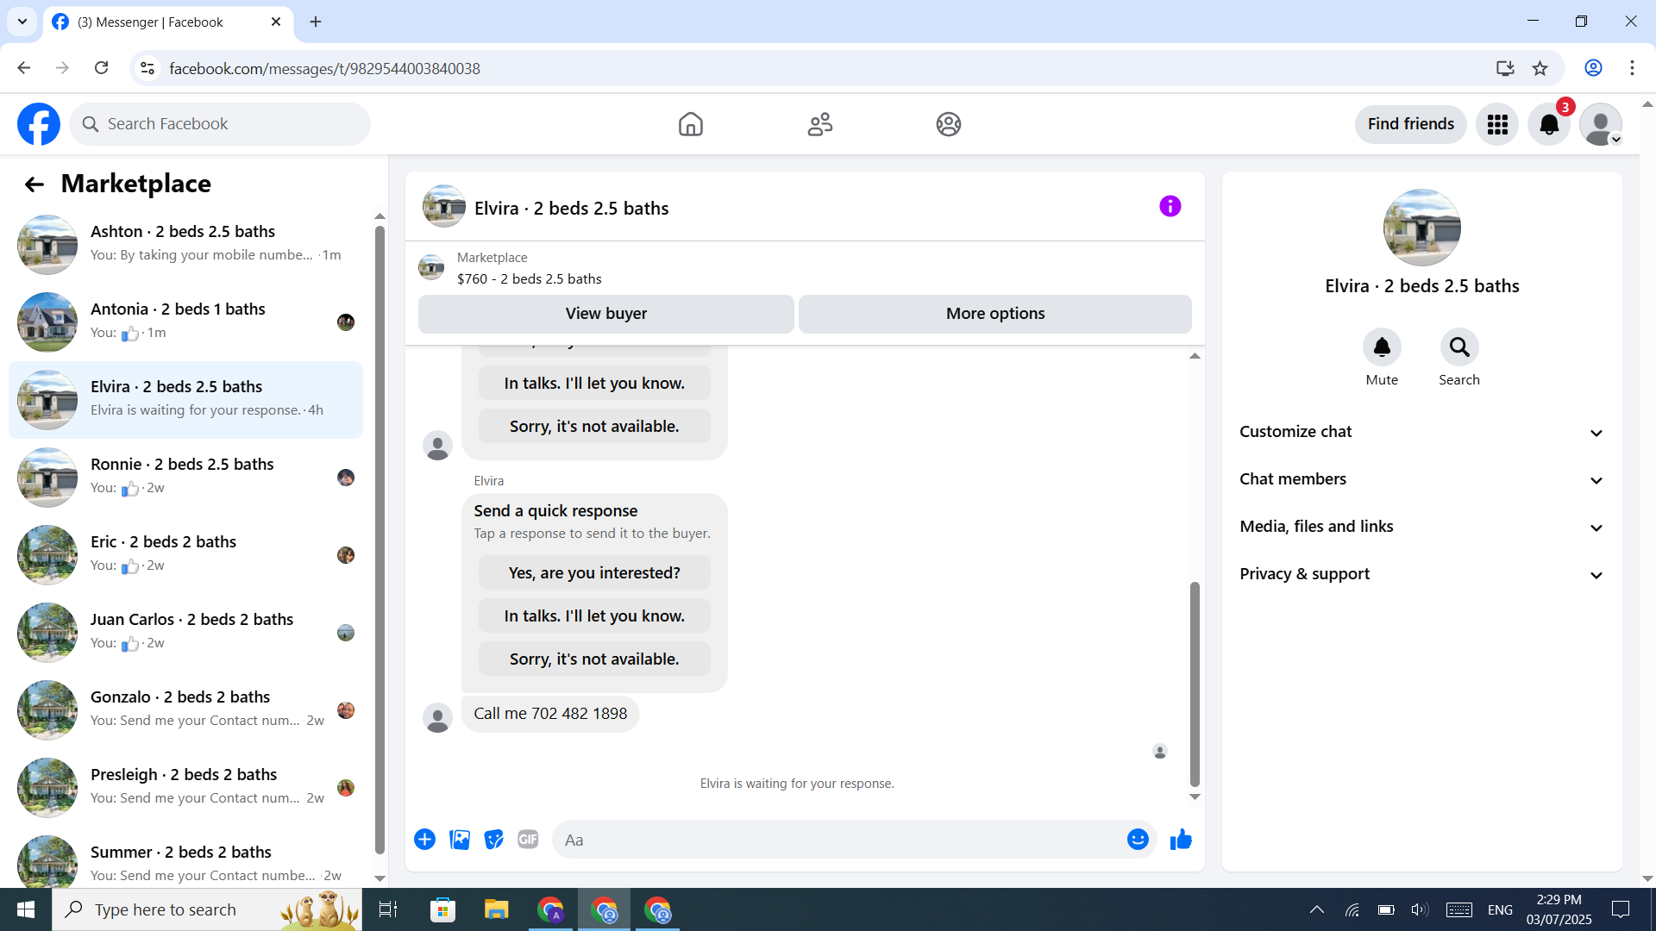Open more actions plus icon

(x=424, y=840)
